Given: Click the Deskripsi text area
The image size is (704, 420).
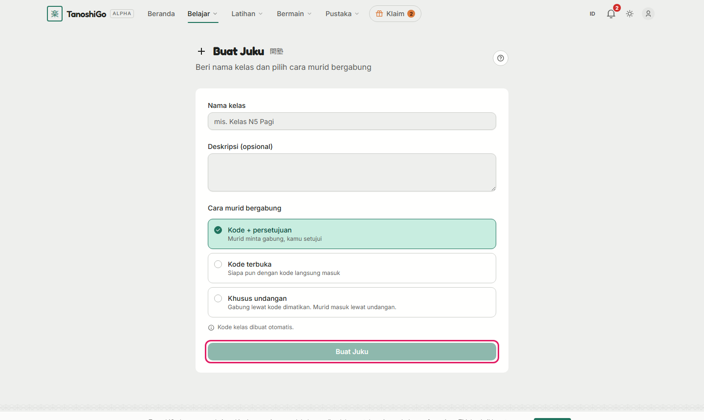Looking at the screenshot, I should pyautogui.click(x=352, y=172).
